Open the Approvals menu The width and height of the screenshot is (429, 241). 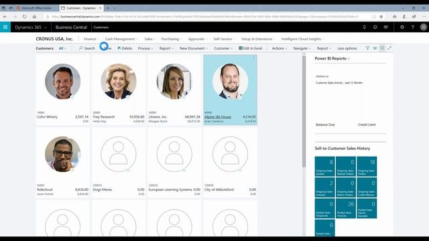click(198, 39)
